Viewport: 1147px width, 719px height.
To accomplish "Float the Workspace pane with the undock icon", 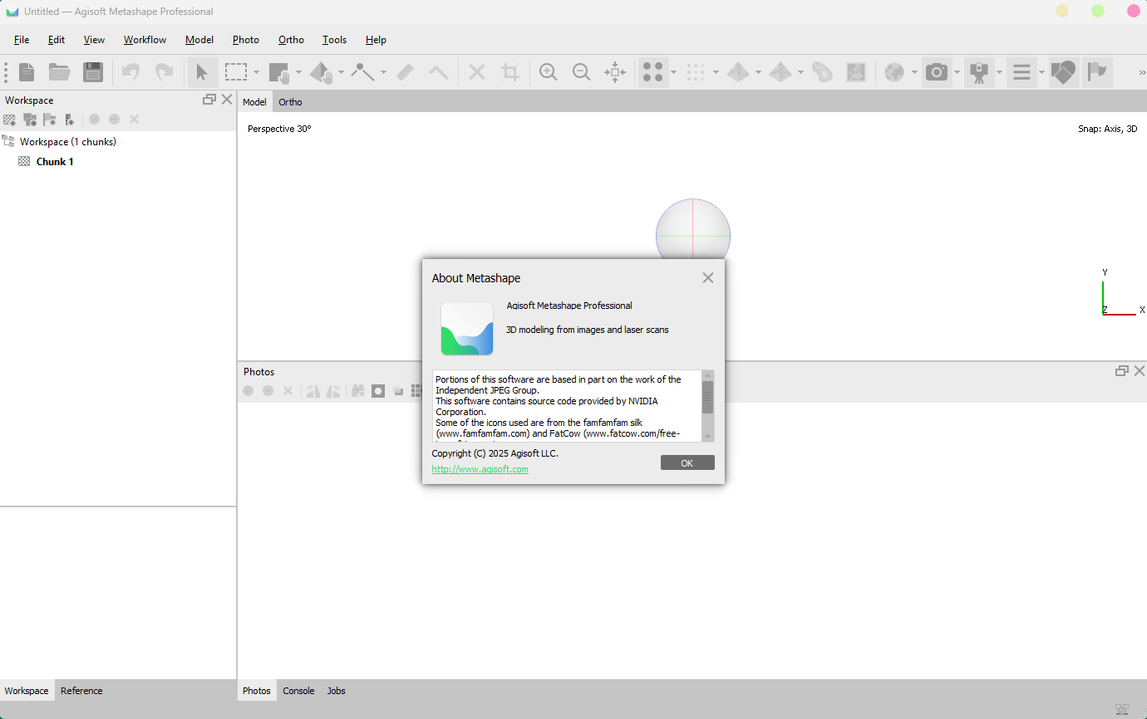I will click(x=209, y=100).
